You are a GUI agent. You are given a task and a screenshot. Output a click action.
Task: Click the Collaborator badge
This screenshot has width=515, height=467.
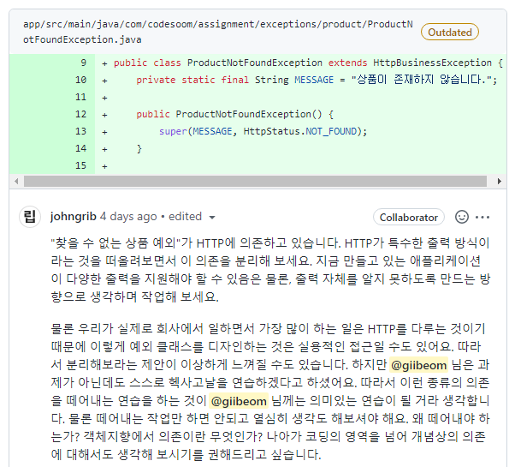[x=409, y=218]
